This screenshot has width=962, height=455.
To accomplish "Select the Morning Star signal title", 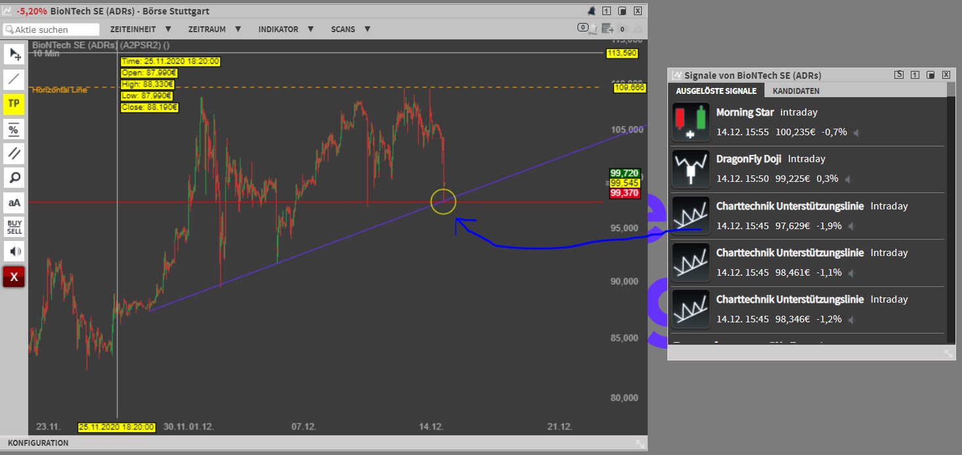I will point(745,112).
